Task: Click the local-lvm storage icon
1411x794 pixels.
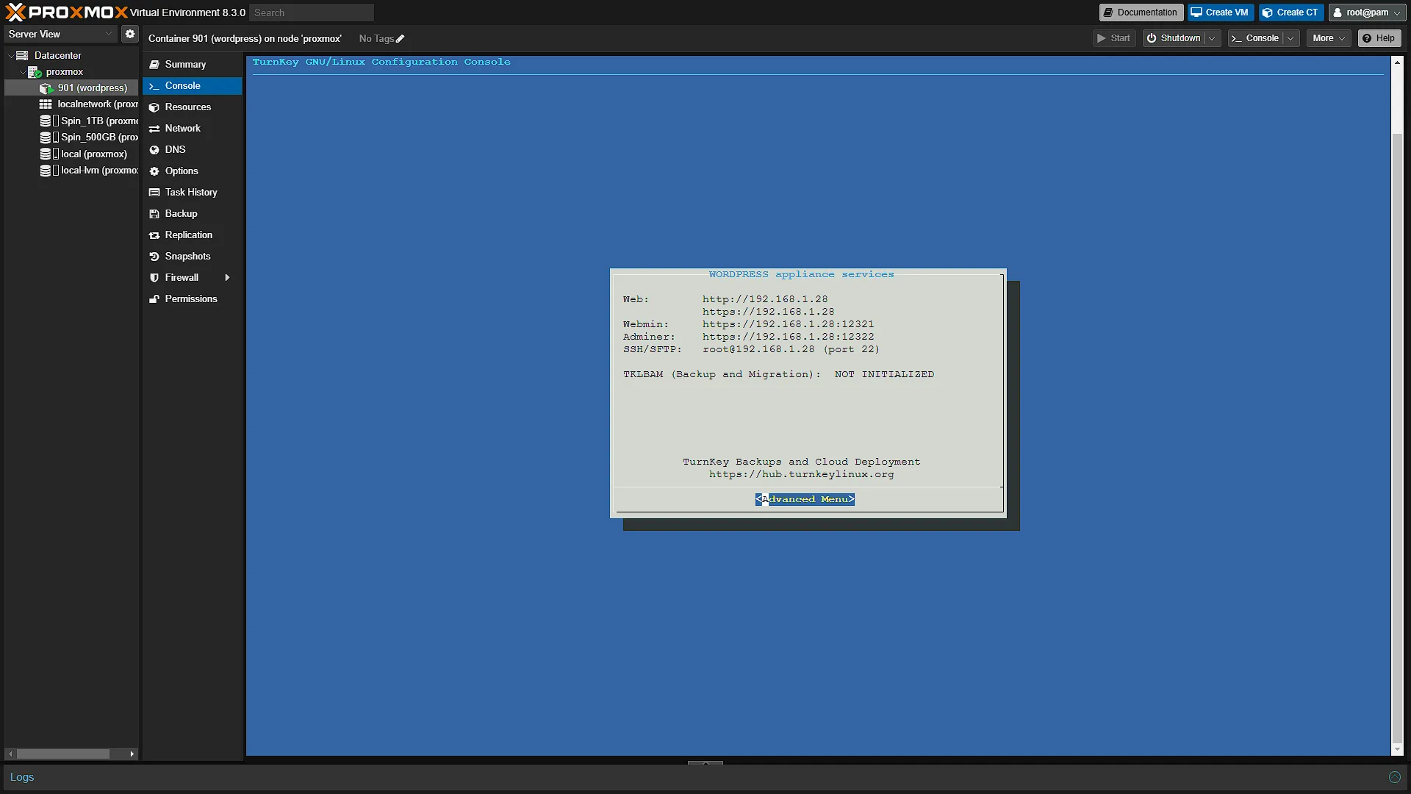Action: 46,170
